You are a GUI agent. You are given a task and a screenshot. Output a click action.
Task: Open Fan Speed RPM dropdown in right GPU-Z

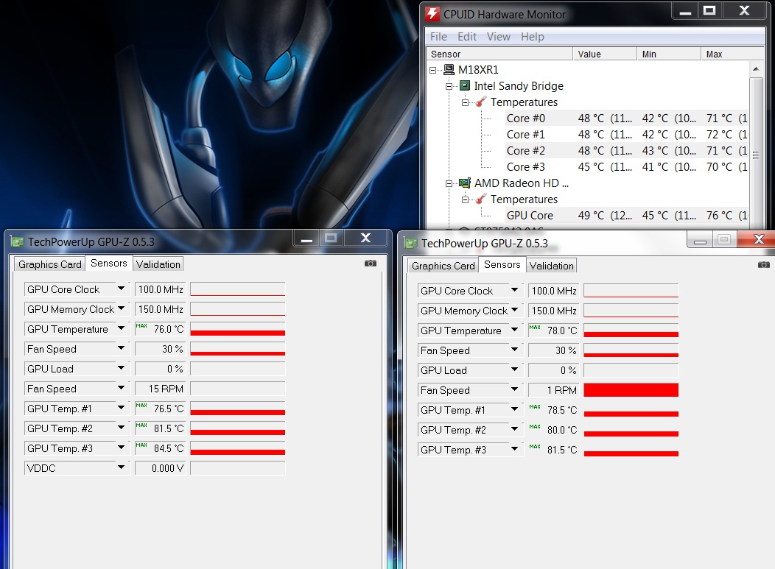514,389
